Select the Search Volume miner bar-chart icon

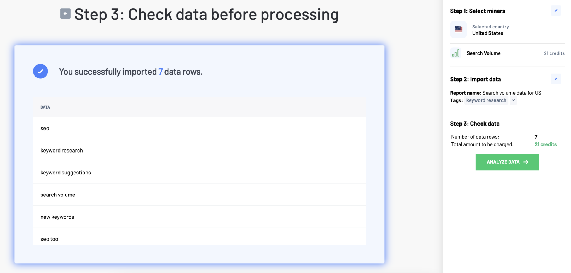tap(456, 53)
